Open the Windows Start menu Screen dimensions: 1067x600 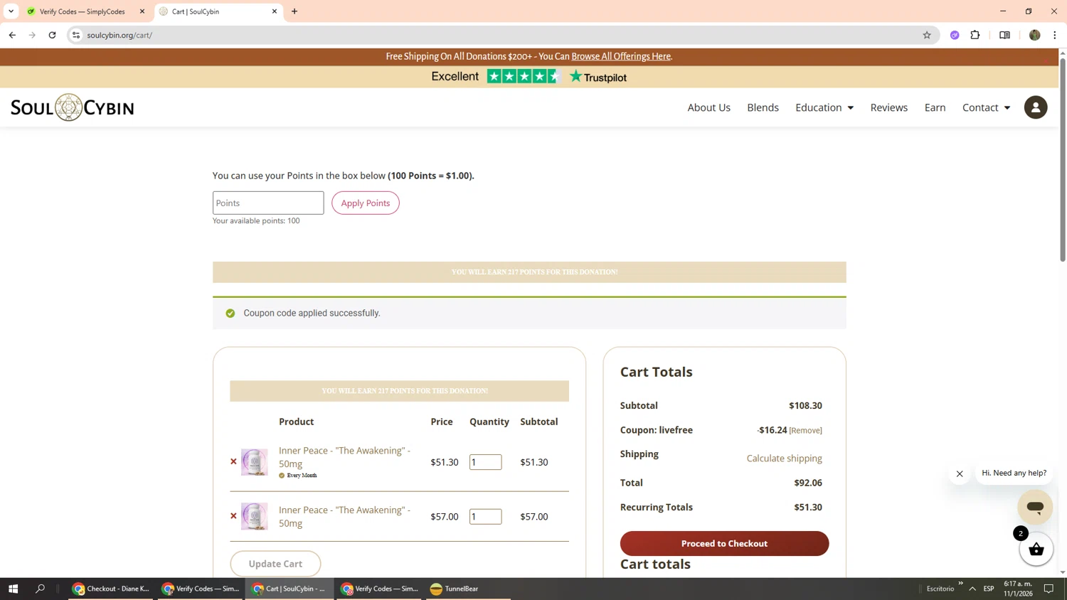point(13,589)
